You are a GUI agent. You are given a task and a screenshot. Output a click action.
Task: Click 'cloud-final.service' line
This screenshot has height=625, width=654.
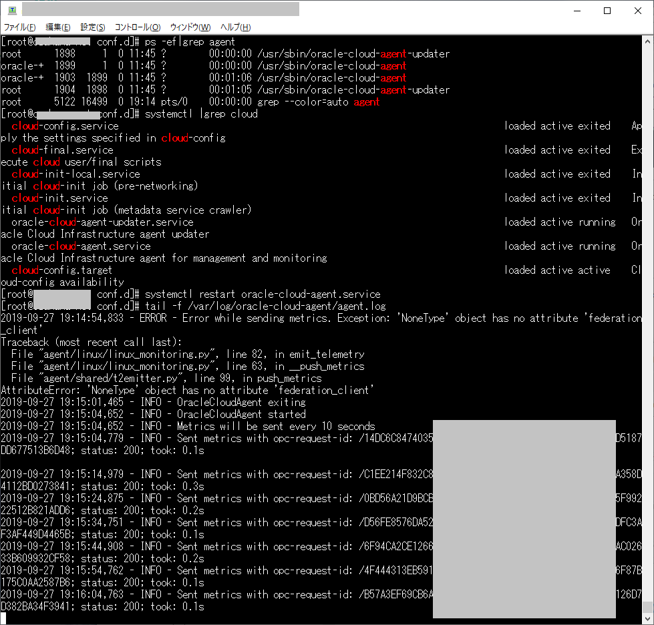pos(63,150)
